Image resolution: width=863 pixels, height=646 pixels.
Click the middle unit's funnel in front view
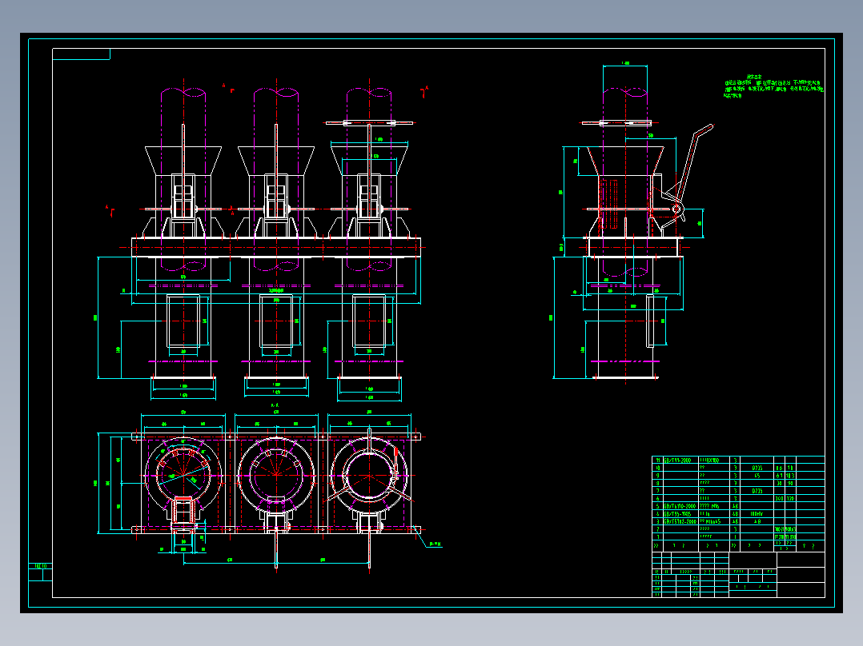(x=276, y=161)
